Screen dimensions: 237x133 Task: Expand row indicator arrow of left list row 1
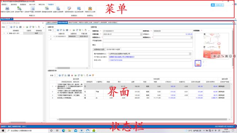7,33
